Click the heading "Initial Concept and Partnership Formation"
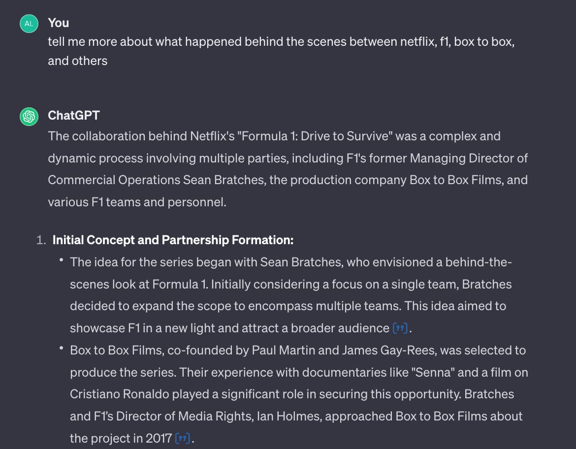 point(173,240)
